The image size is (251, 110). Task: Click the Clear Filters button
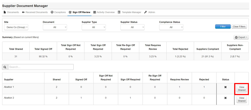(239, 26)
